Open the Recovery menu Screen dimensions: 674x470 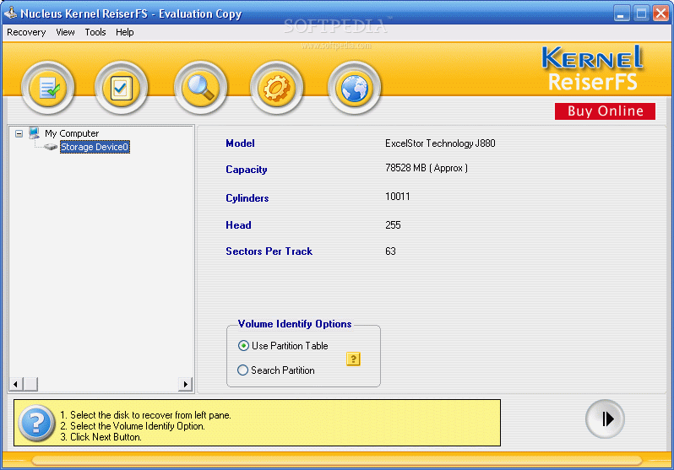[26, 32]
